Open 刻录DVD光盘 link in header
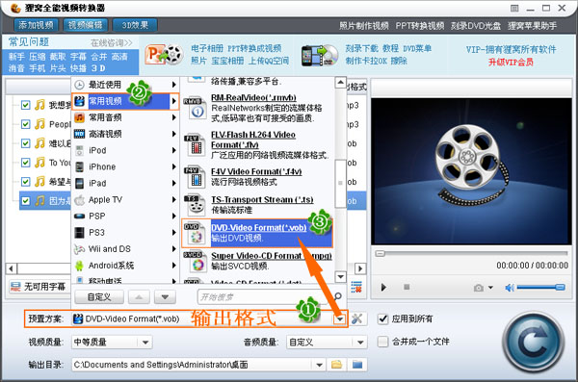 [x=476, y=26]
